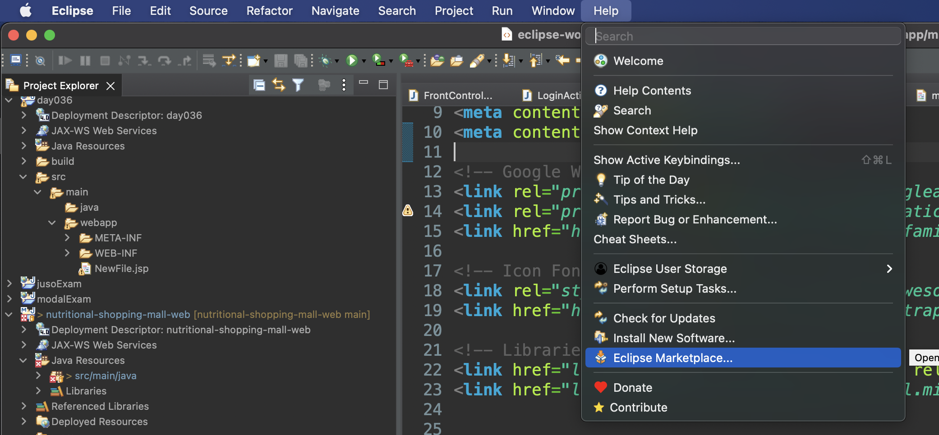Click the Open Console toolbar icon
939x435 pixels.
pyautogui.click(x=16, y=60)
